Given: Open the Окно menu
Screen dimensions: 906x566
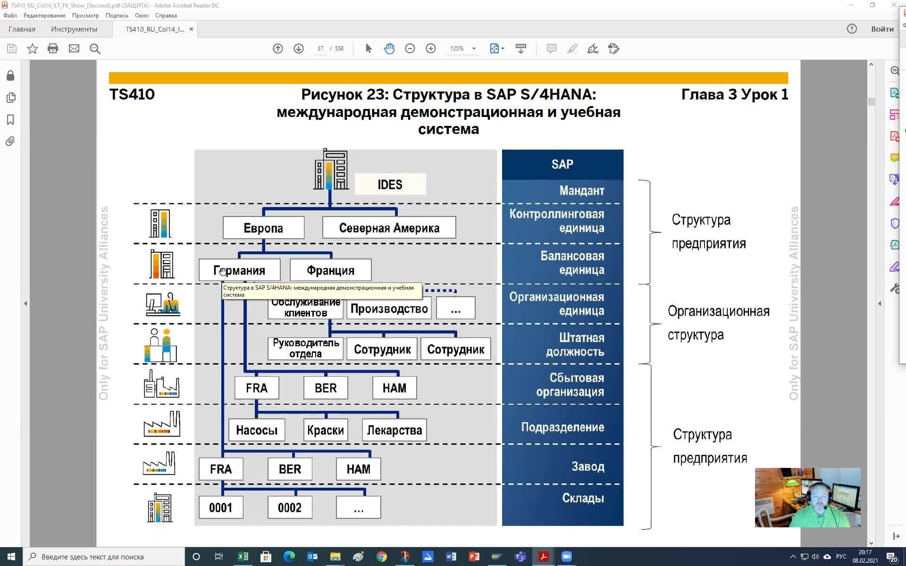Looking at the screenshot, I should click(x=142, y=16).
